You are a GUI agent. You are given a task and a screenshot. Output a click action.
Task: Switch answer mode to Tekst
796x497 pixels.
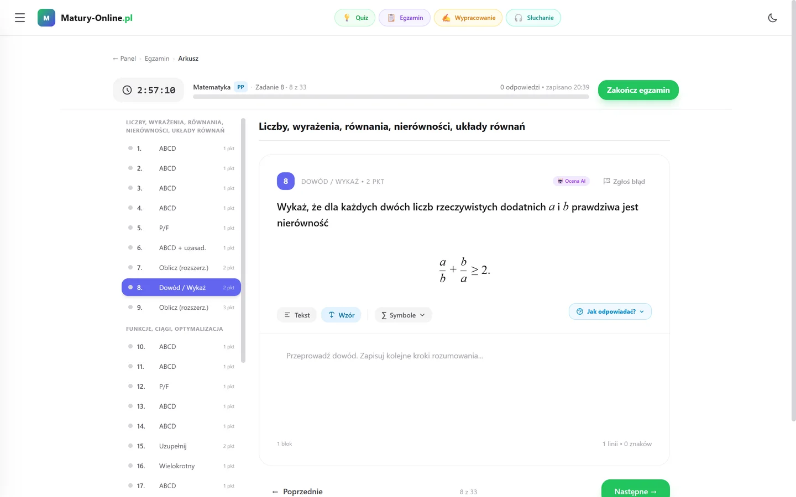[297, 315]
